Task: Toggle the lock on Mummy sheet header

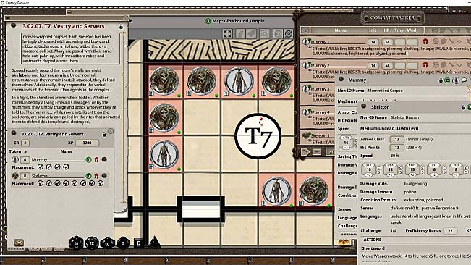Action: click(x=441, y=80)
